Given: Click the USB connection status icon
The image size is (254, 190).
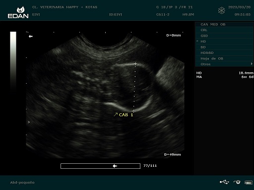Looking at the screenshot, I should (x=224, y=182).
